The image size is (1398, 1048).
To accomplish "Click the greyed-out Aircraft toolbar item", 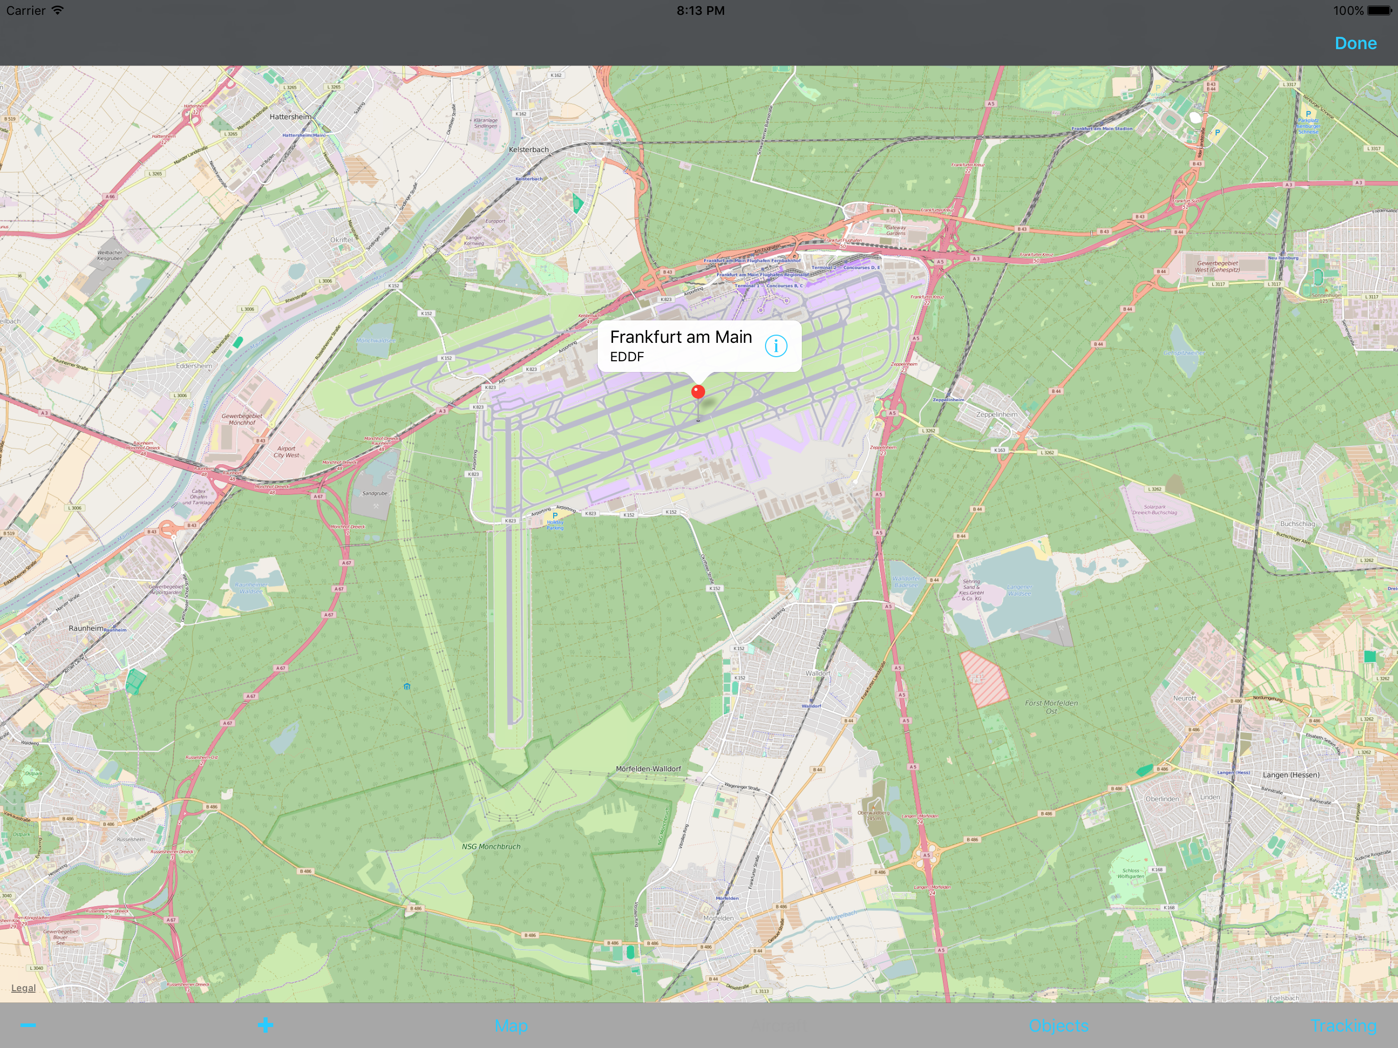I will (x=779, y=1025).
